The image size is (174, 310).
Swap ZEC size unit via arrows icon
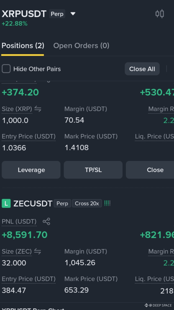(37, 251)
